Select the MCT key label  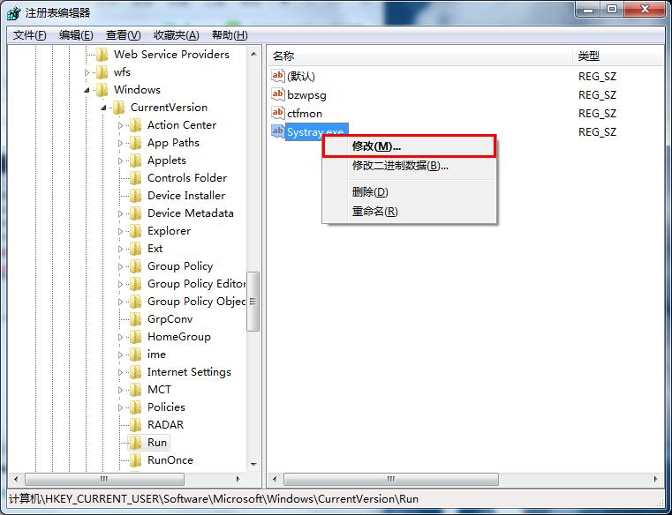point(159,390)
